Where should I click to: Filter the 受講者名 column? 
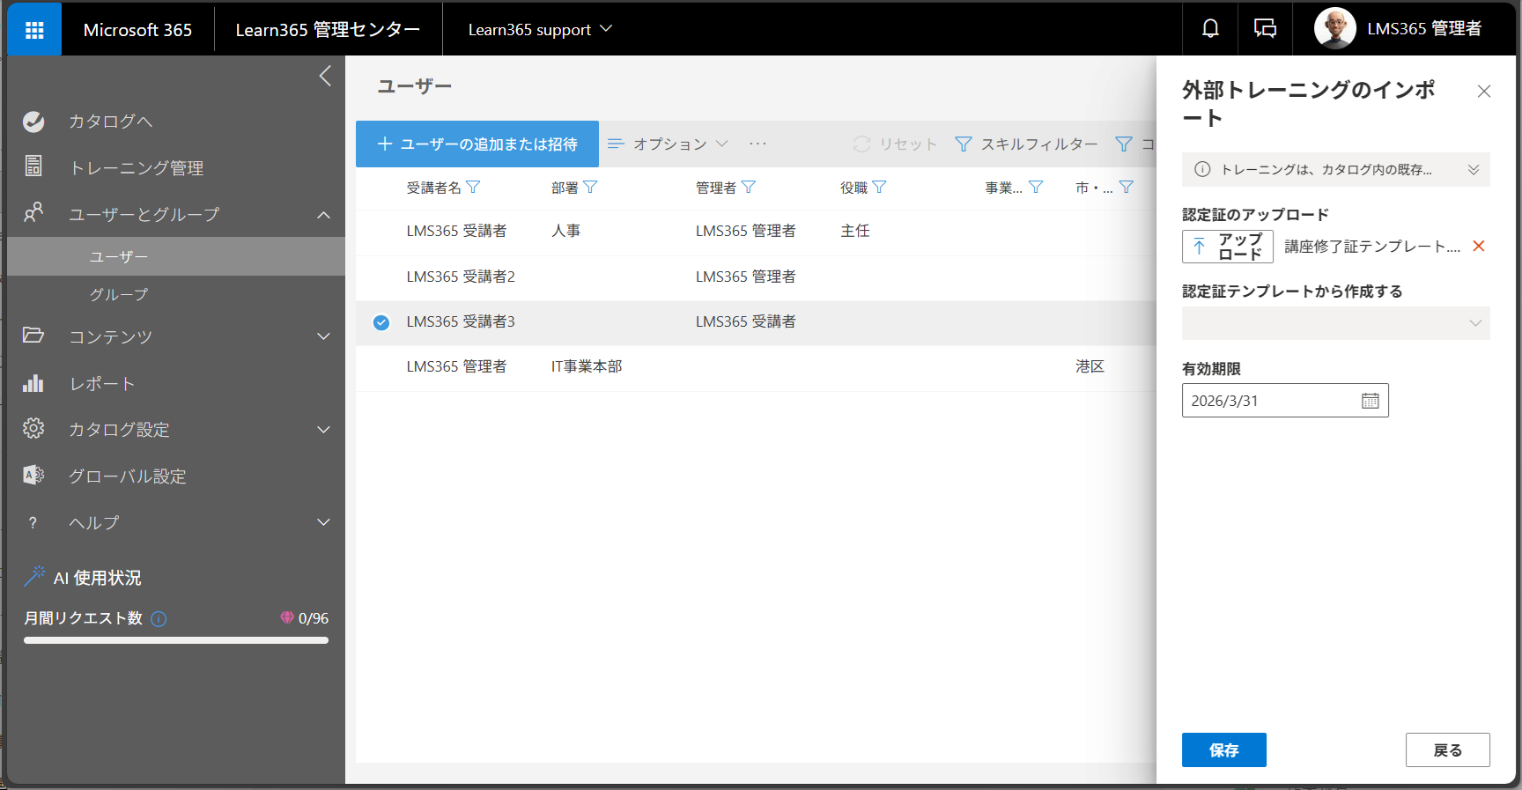click(x=473, y=187)
